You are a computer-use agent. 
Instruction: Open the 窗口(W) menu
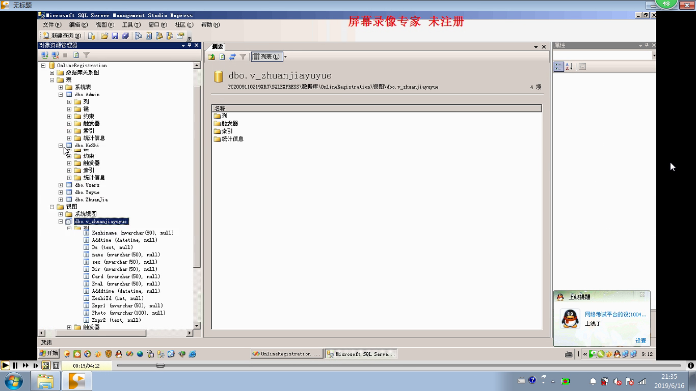click(157, 24)
